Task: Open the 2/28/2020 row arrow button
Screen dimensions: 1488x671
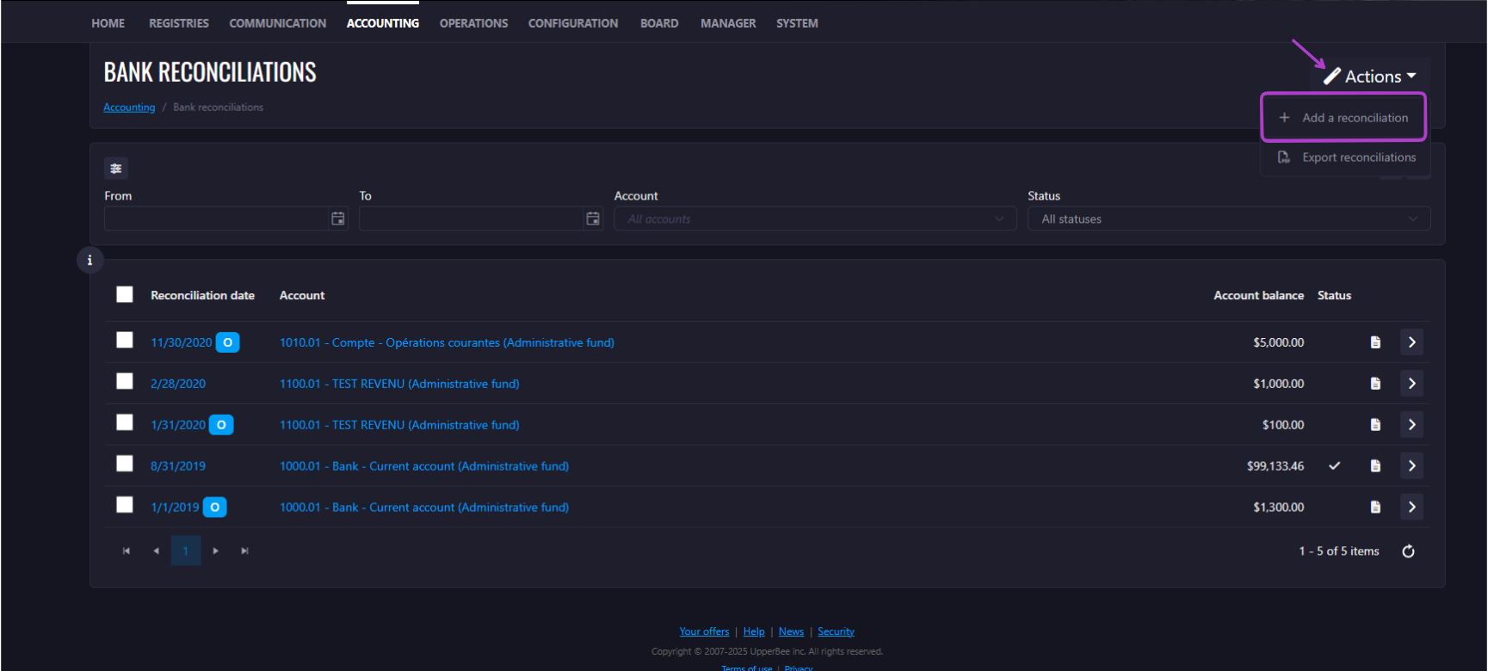Action: (x=1411, y=384)
